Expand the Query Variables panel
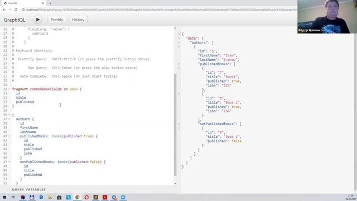Screen dimensions: 357x201 28,190
